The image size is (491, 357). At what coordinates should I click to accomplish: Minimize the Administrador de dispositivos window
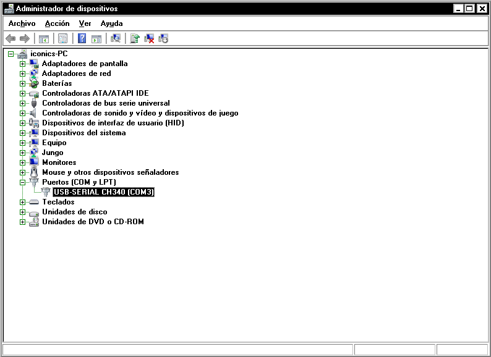point(458,9)
